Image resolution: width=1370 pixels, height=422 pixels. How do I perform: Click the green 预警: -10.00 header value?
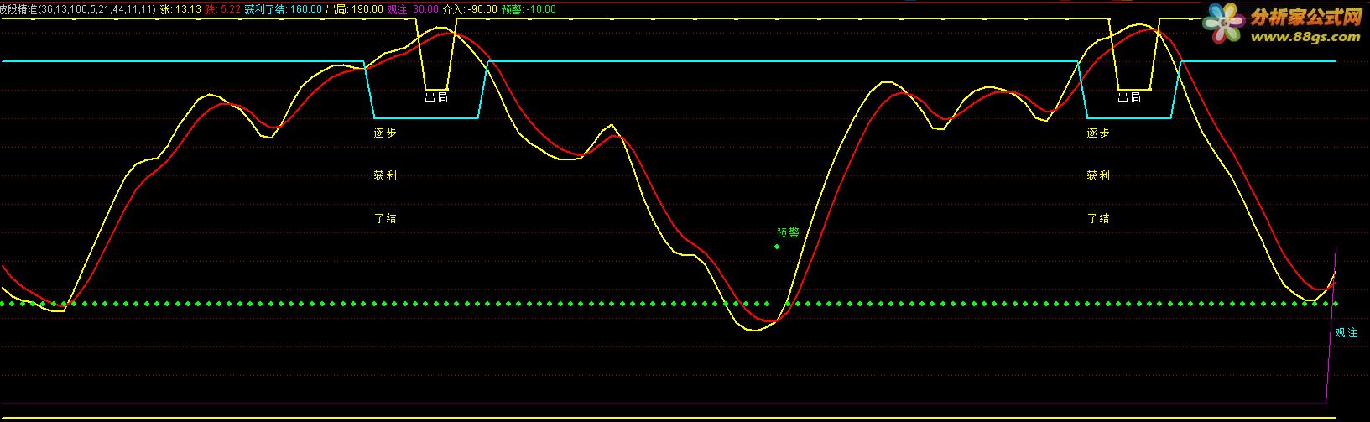click(x=529, y=8)
